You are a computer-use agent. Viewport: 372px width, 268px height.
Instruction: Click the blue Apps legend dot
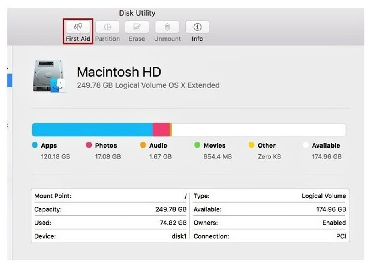click(x=35, y=145)
